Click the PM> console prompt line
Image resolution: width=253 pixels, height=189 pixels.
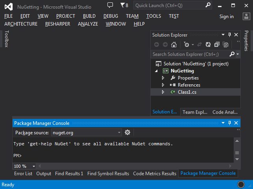[17, 156]
